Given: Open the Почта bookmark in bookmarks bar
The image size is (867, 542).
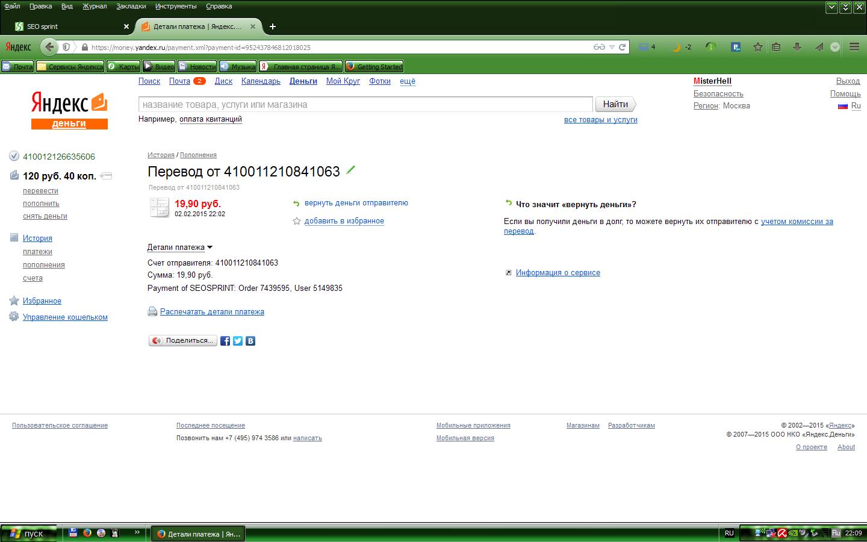Looking at the screenshot, I should [x=18, y=67].
